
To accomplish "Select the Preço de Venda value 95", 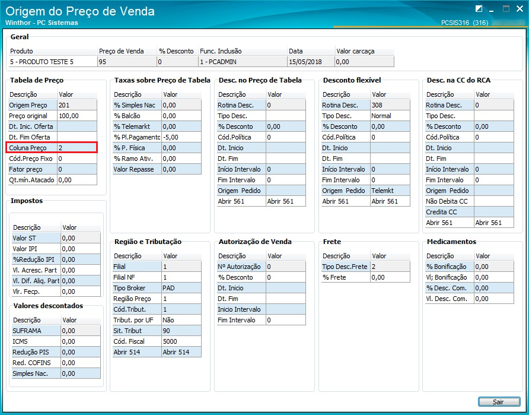I will click(127, 62).
